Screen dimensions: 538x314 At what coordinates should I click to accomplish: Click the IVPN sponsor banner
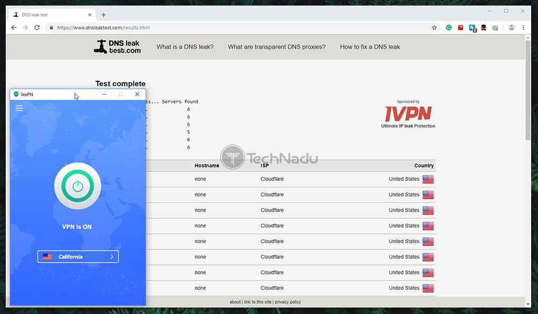tap(408, 115)
